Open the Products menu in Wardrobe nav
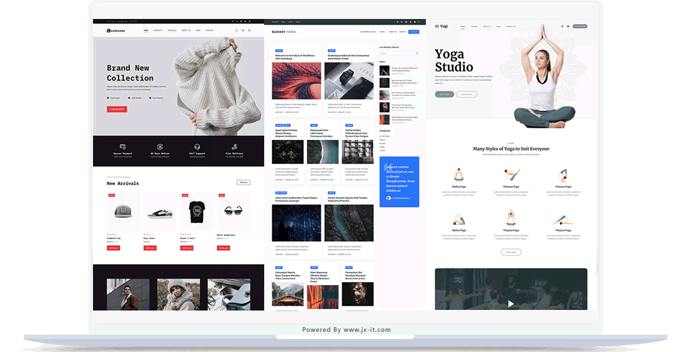This screenshot has width=696, height=352. tap(158, 30)
